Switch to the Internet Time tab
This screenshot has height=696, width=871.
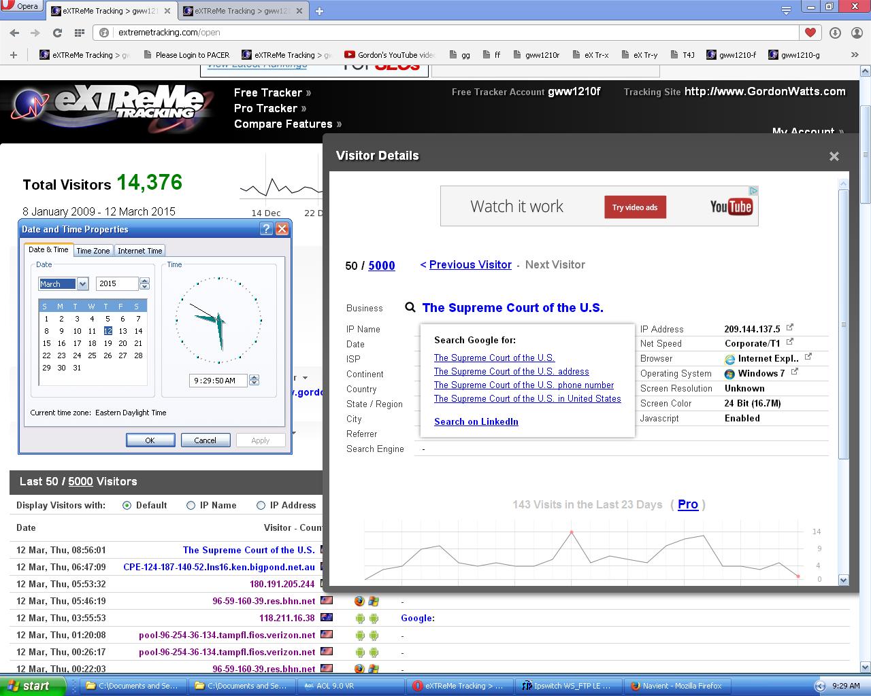click(x=140, y=251)
